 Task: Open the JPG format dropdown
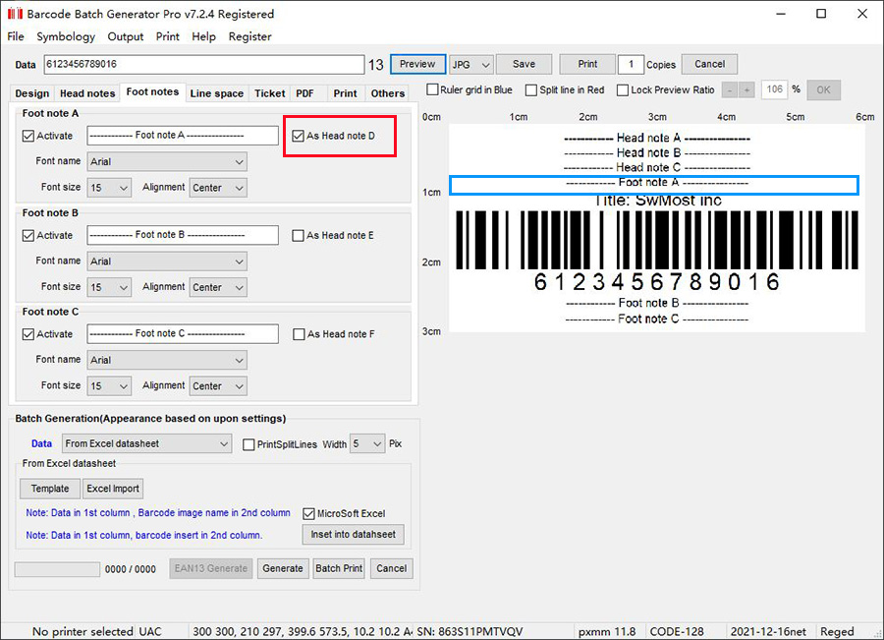(471, 64)
